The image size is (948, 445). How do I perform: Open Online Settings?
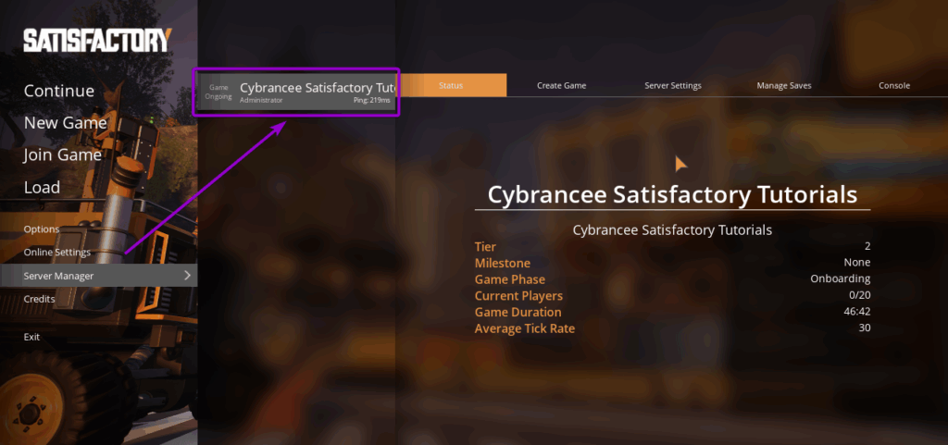point(57,253)
